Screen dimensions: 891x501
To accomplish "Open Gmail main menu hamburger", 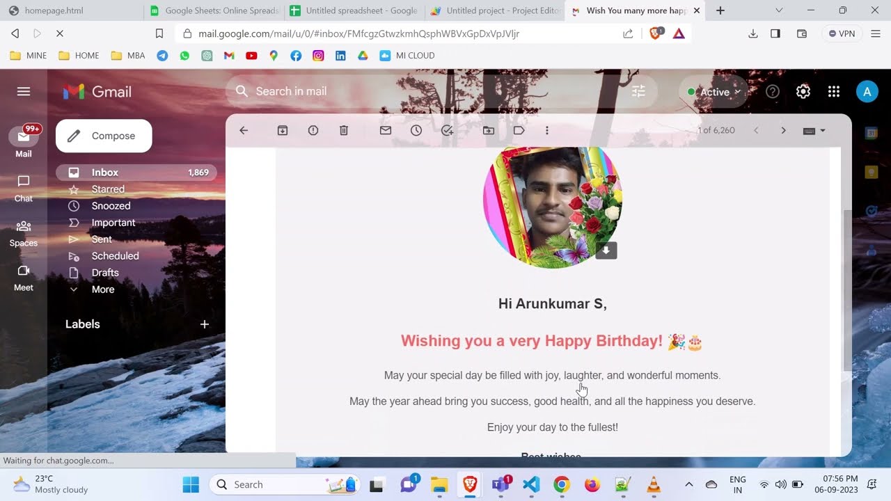I will [x=24, y=91].
